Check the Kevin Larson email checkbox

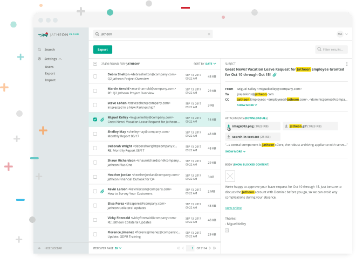pyautogui.click(x=95, y=191)
